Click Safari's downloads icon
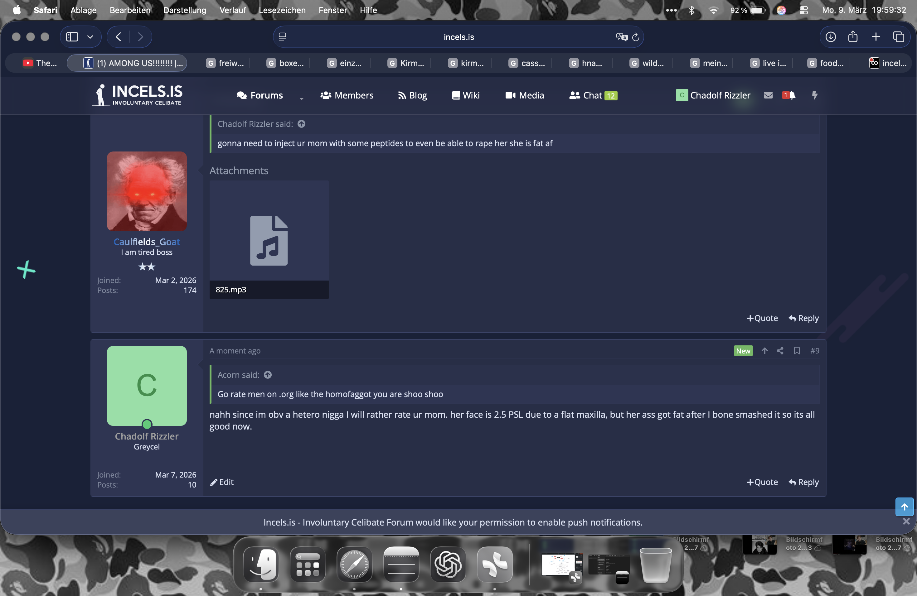The image size is (917, 596). (830, 37)
